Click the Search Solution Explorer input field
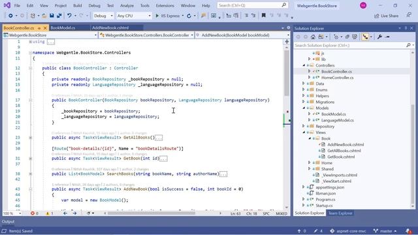Screen dimensions: 418x235 pyautogui.click(x=349, y=45)
